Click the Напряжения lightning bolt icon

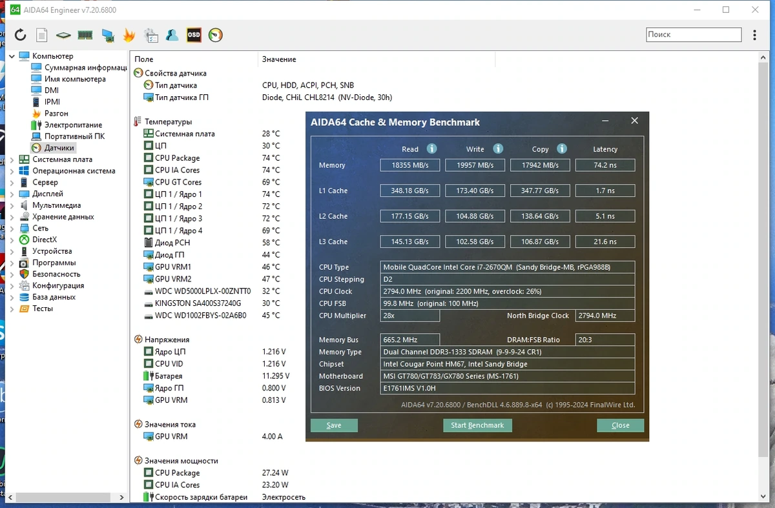tap(138, 340)
